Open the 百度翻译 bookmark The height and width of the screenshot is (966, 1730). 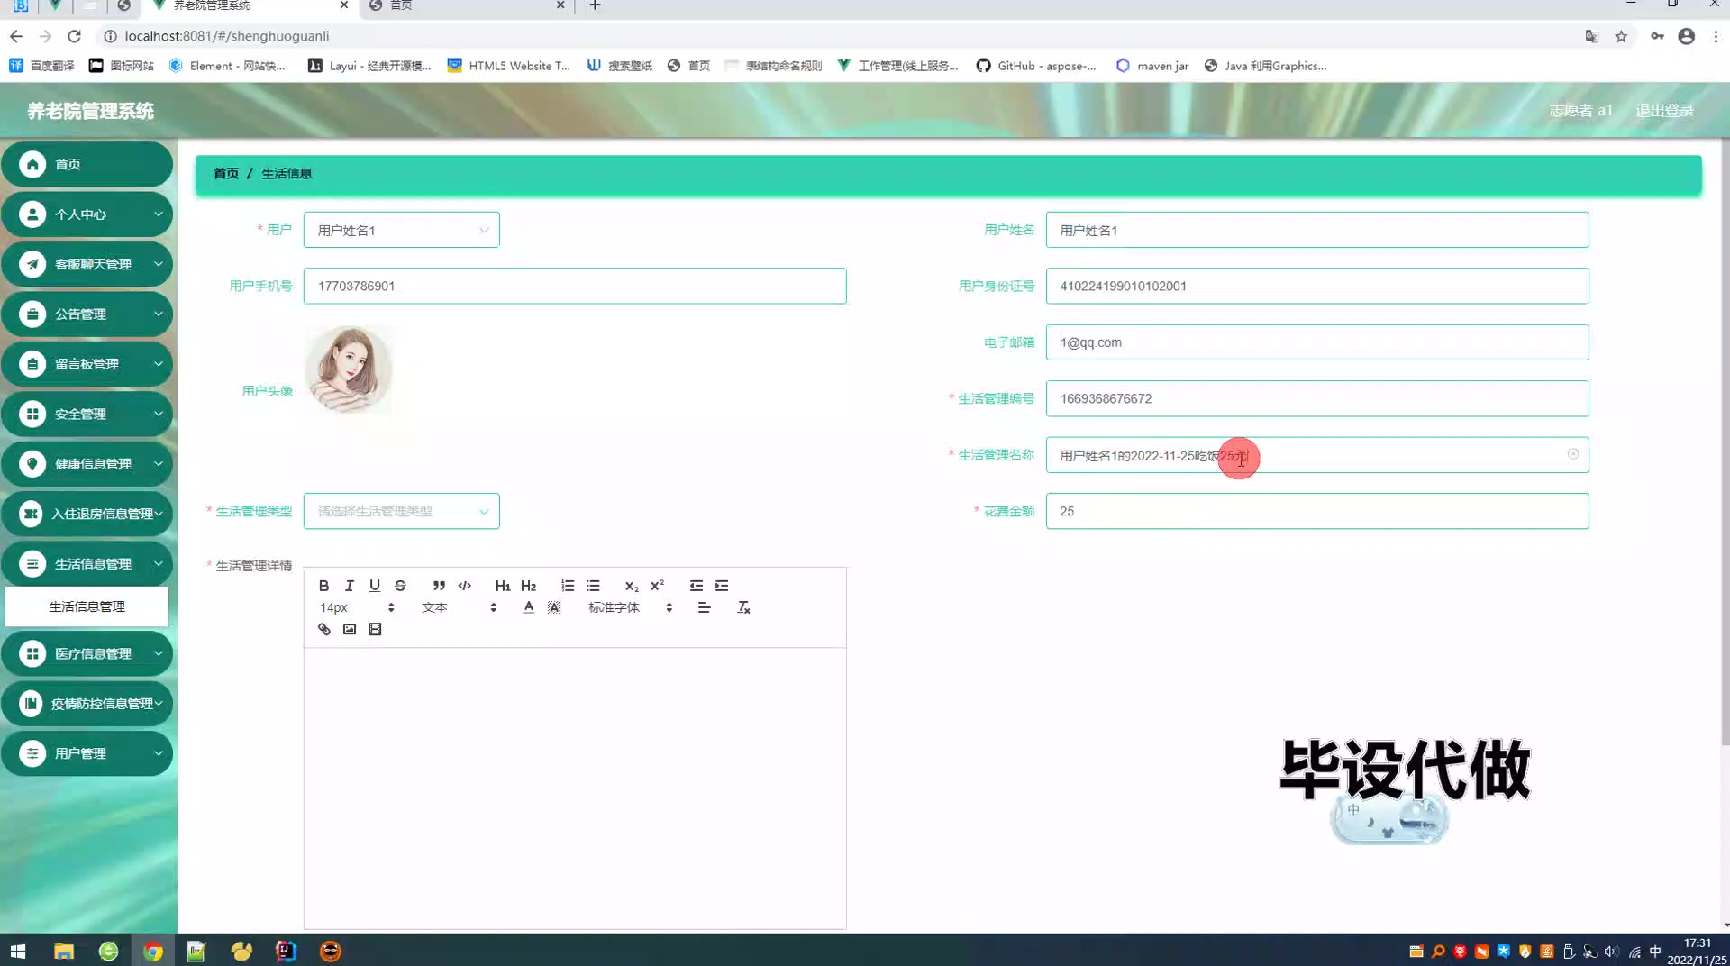[41, 66]
